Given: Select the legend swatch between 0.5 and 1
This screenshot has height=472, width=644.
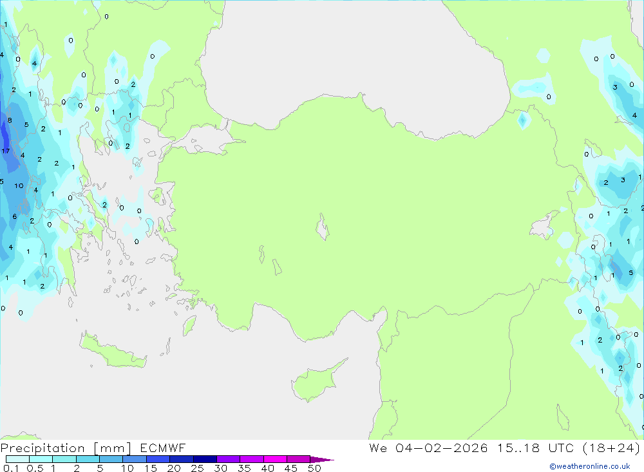Looking at the screenshot, I should pyautogui.click(x=41, y=459).
